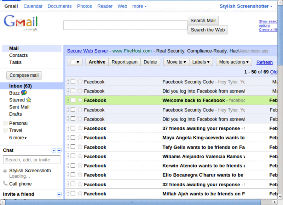This screenshot has height=205, width=283.
Task: Click the scroll right arrow of horizontal scrollbar
Action: coord(275,202)
